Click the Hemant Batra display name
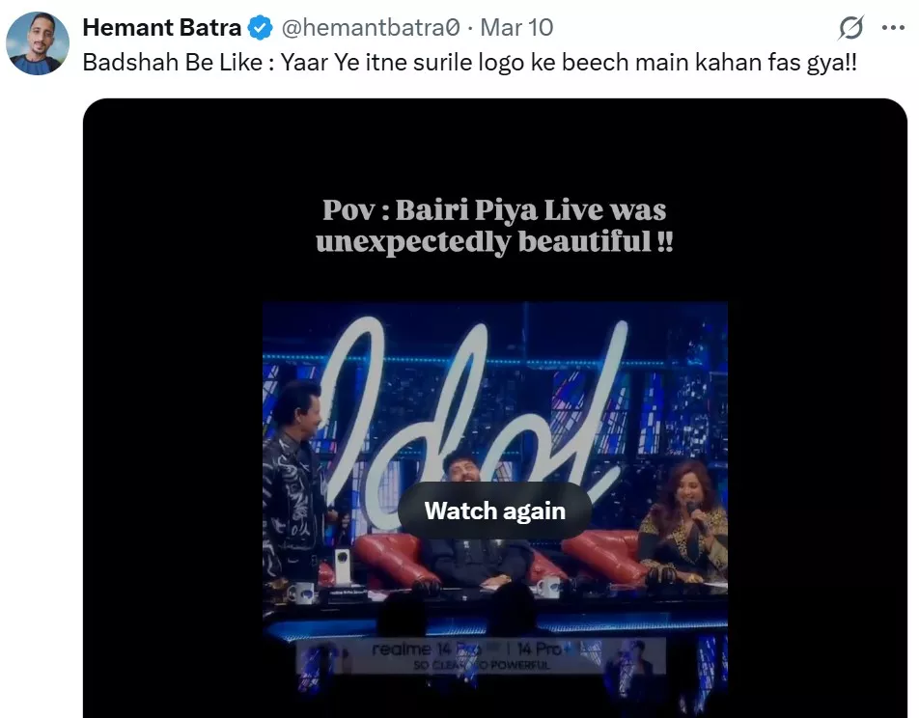The width and height of the screenshot is (919, 718). coord(161,27)
